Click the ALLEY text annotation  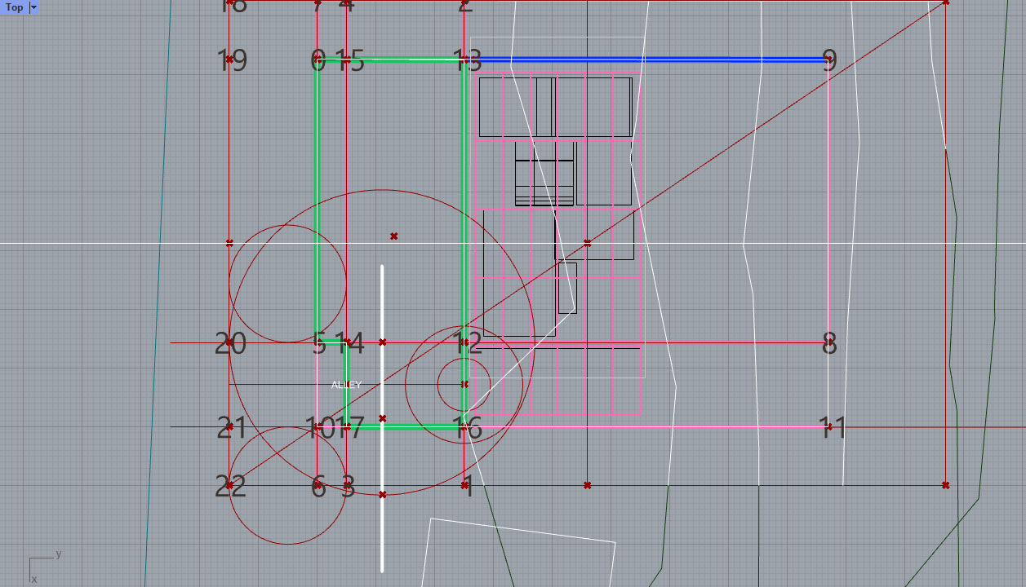point(346,385)
